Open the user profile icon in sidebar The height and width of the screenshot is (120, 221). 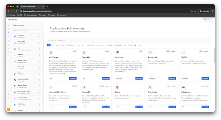(9, 45)
